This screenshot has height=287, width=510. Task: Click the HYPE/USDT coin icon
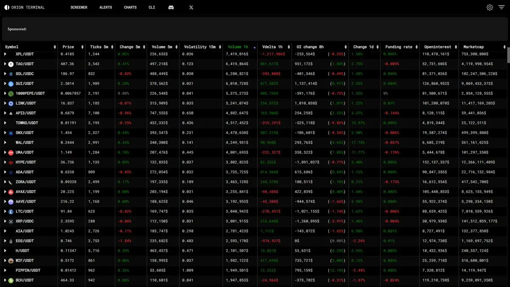pyautogui.click(x=11, y=162)
